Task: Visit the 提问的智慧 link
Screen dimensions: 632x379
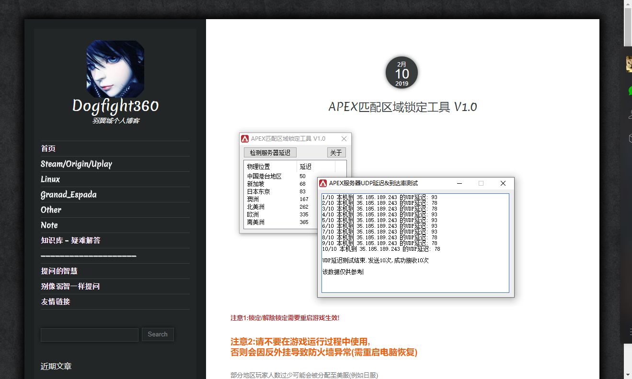Action: 59,271
